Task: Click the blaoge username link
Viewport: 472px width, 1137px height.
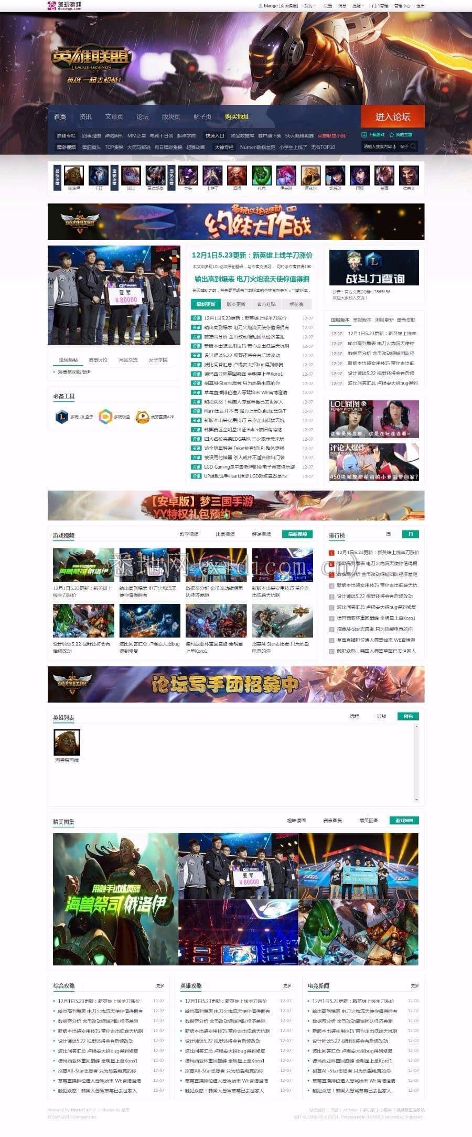Action: (271, 6)
